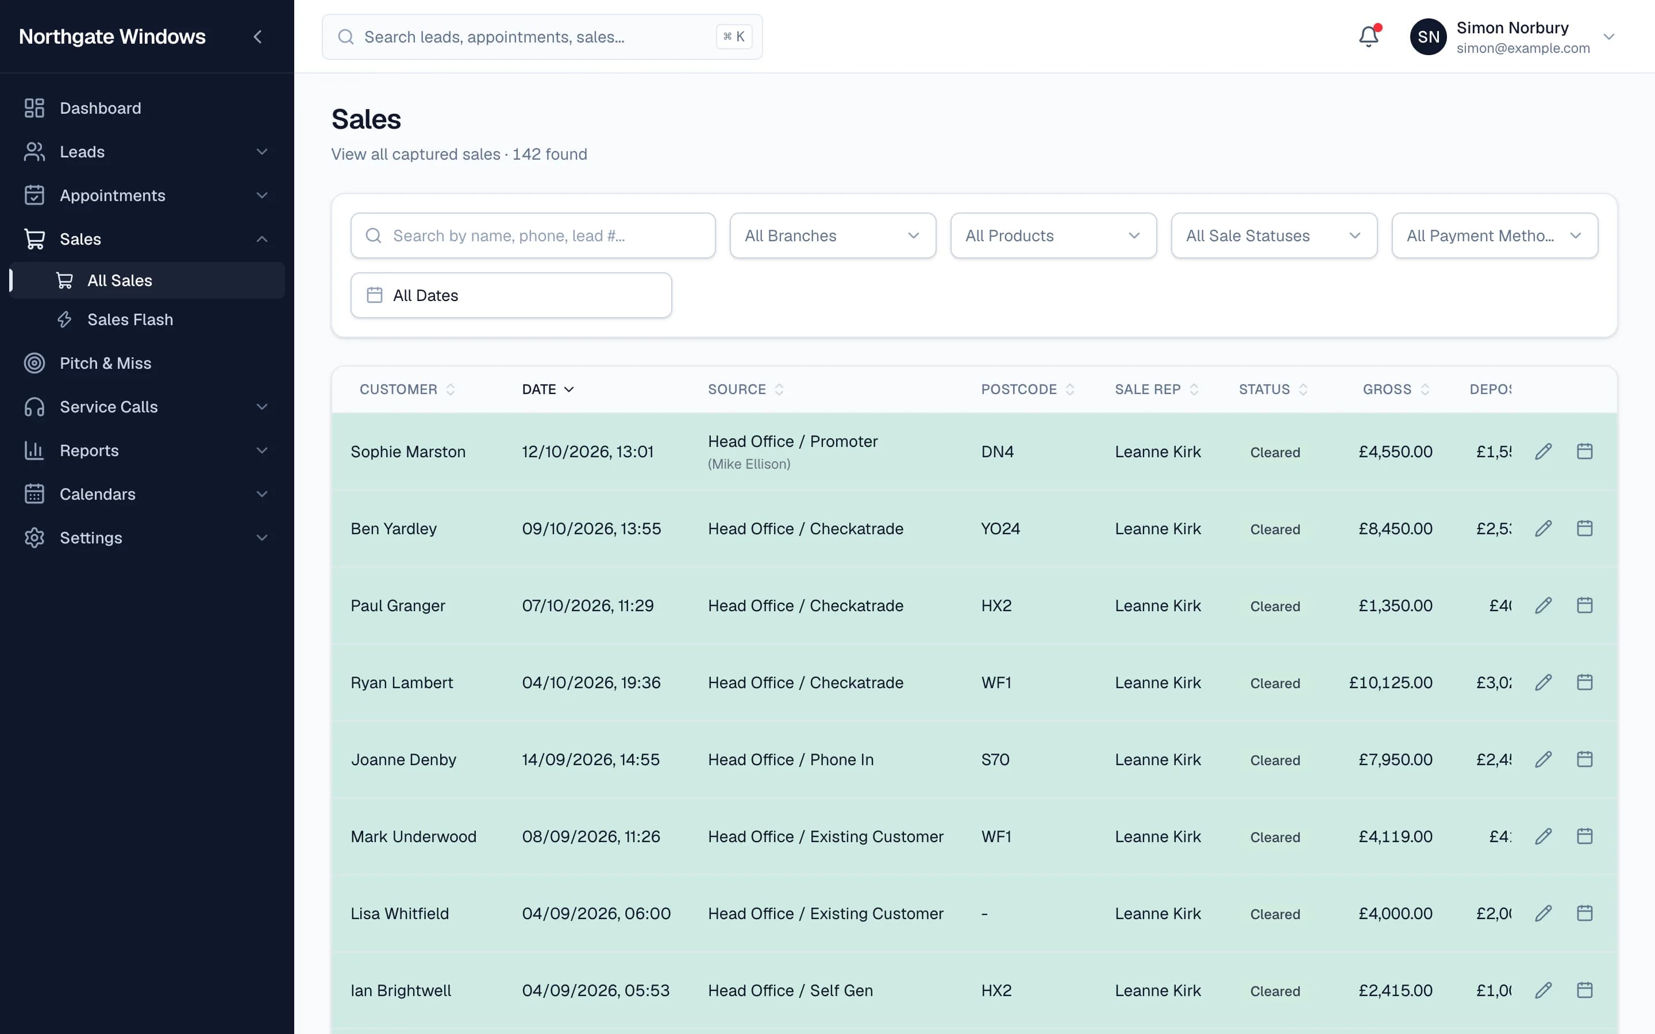Click the Sales Flash lightning icon
The height and width of the screenshot is (1034, 1655).
[65, 319]
